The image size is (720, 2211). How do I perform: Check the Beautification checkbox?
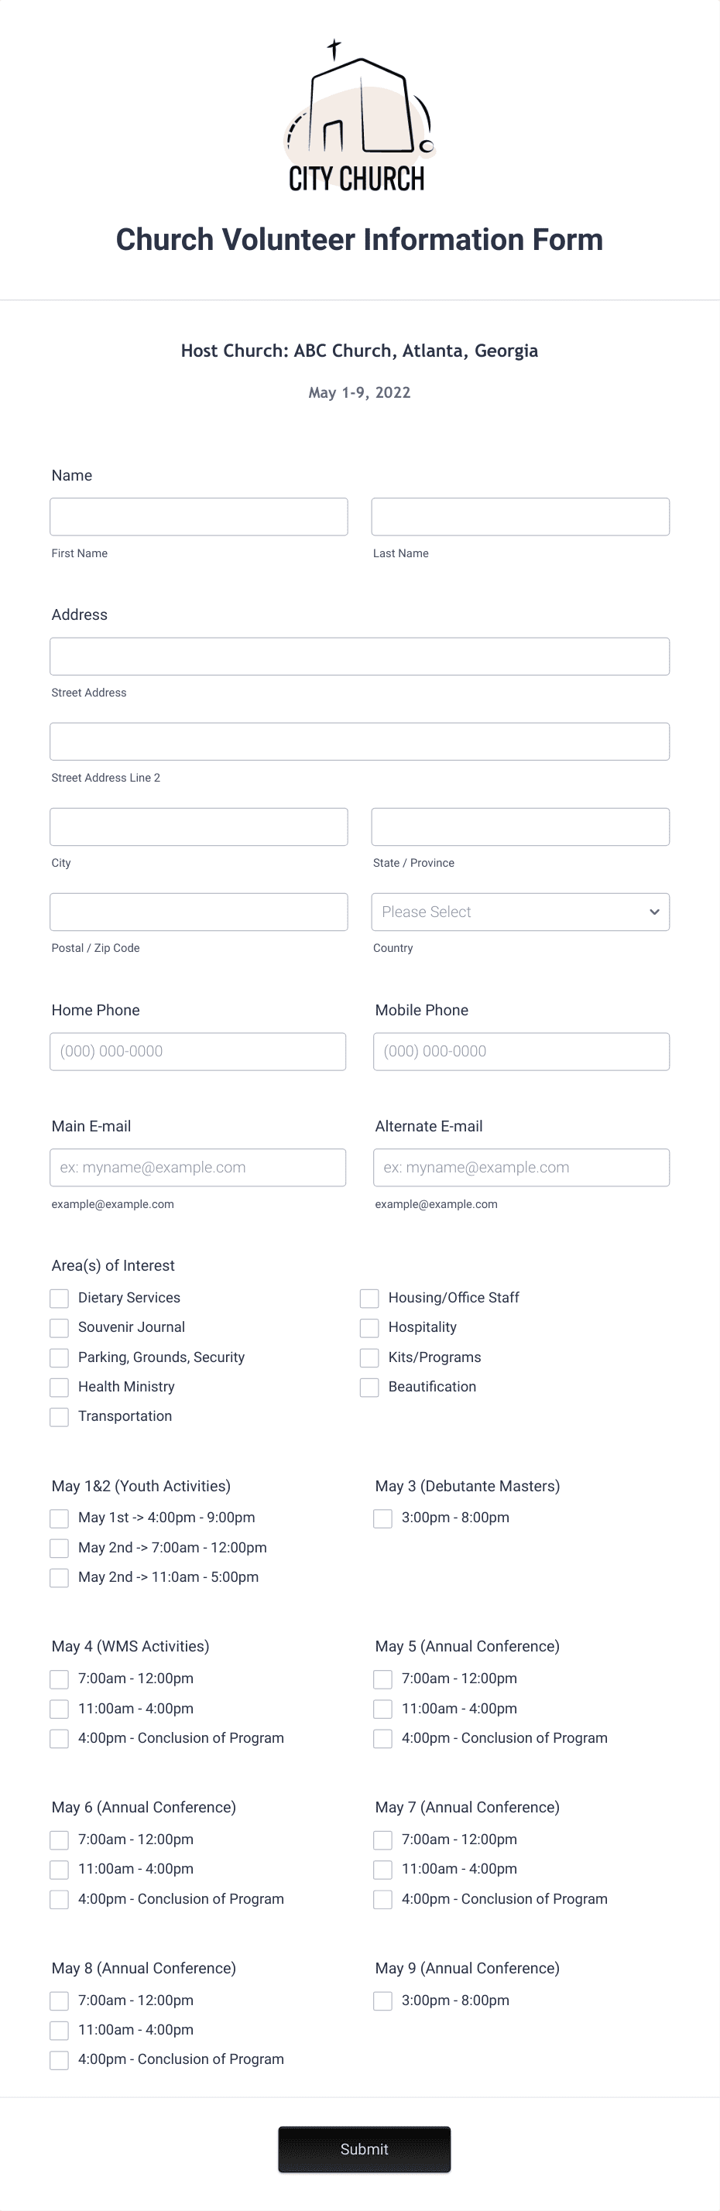(369, 1387)
